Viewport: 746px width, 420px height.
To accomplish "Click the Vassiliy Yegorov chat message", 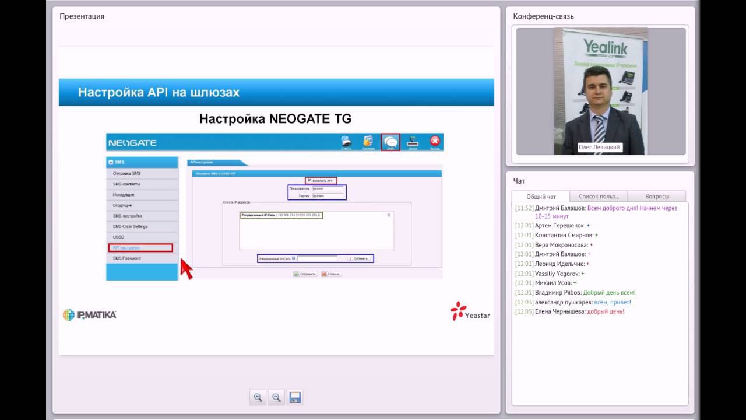I will point(550,274).
